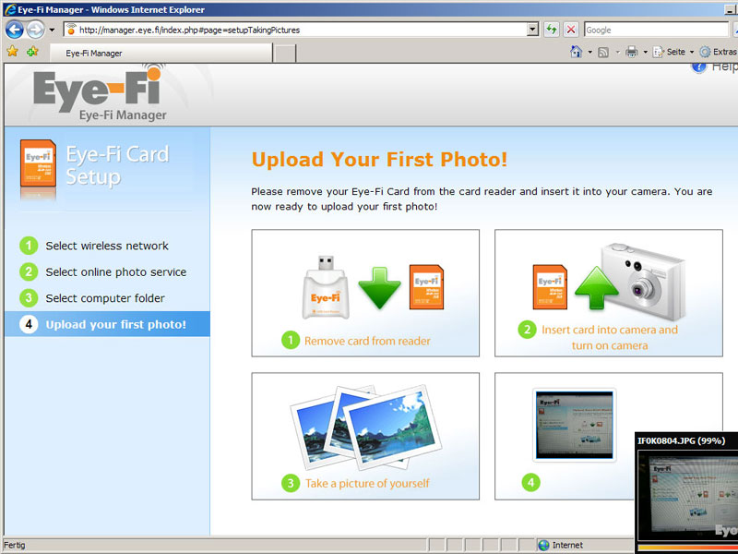
Task: Click the Fertig status bar text
Action: click(14, 545)
